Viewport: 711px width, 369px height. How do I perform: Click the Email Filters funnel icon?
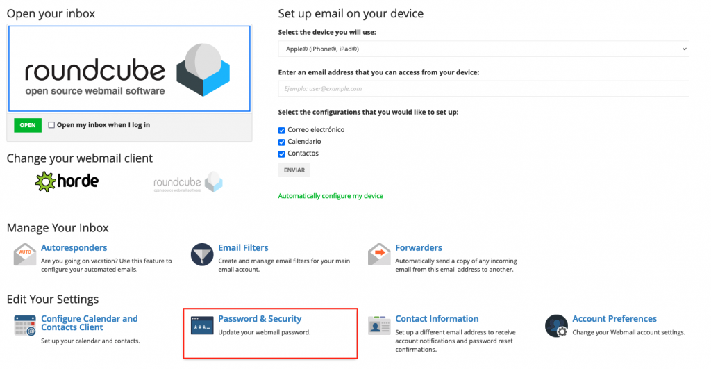click(202, 254)
